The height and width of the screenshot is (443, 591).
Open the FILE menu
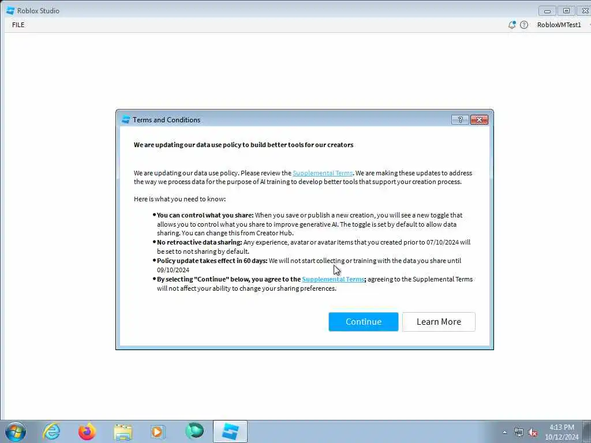tap(18, 25)
